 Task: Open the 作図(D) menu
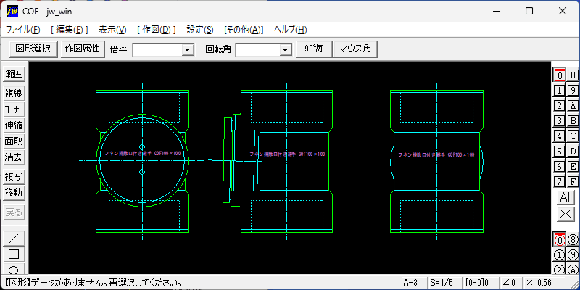156,30
